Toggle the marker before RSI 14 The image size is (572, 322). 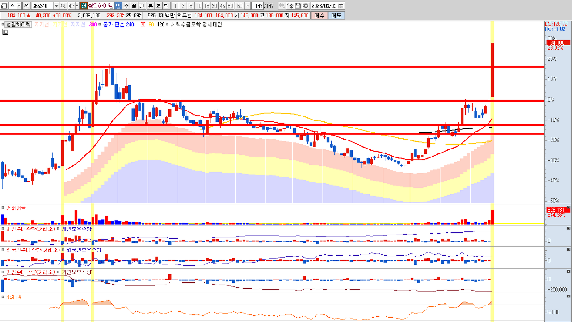(3, 297)
